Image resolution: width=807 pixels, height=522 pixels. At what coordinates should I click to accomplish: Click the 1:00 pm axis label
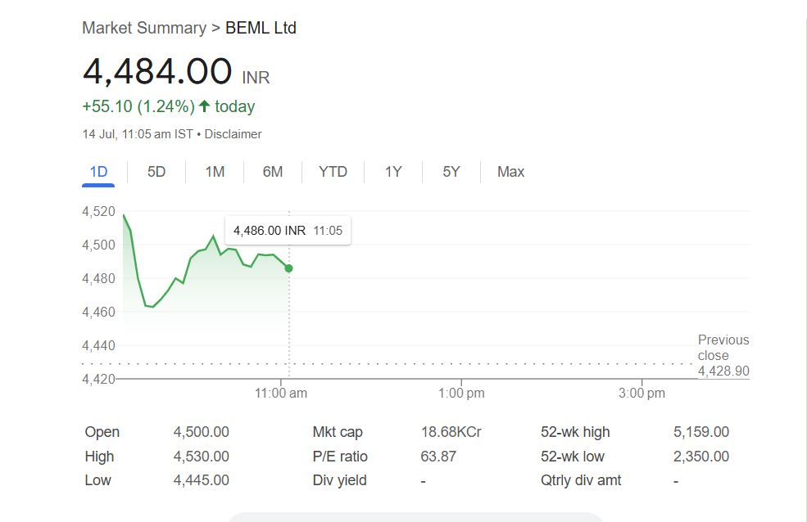461,394
